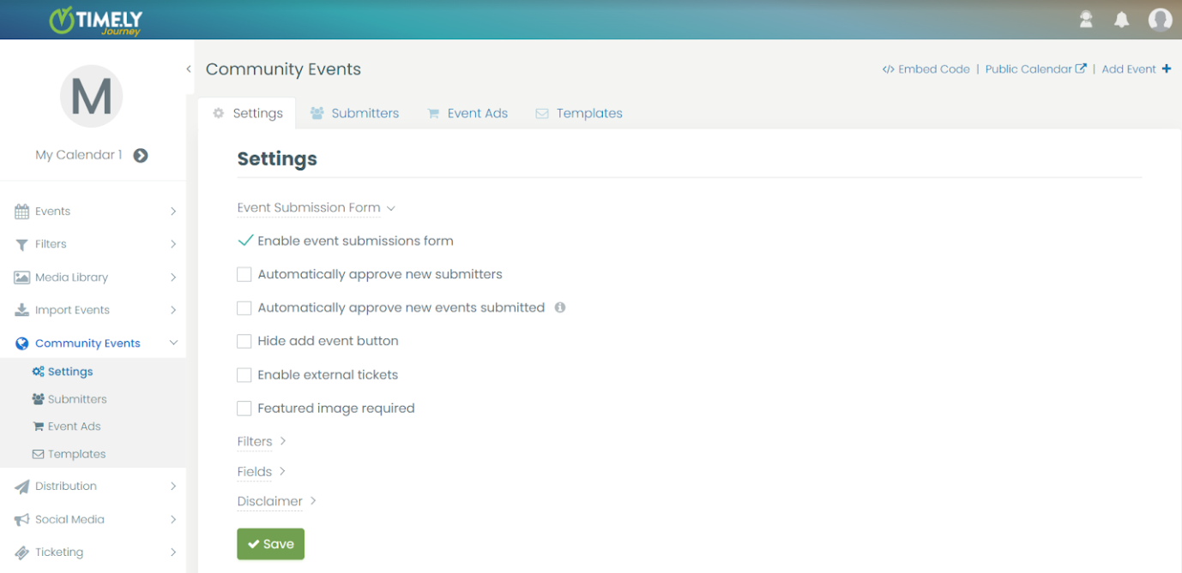Switch to the Submitters tab
The image size is (1182, 573).
[354, 113]
